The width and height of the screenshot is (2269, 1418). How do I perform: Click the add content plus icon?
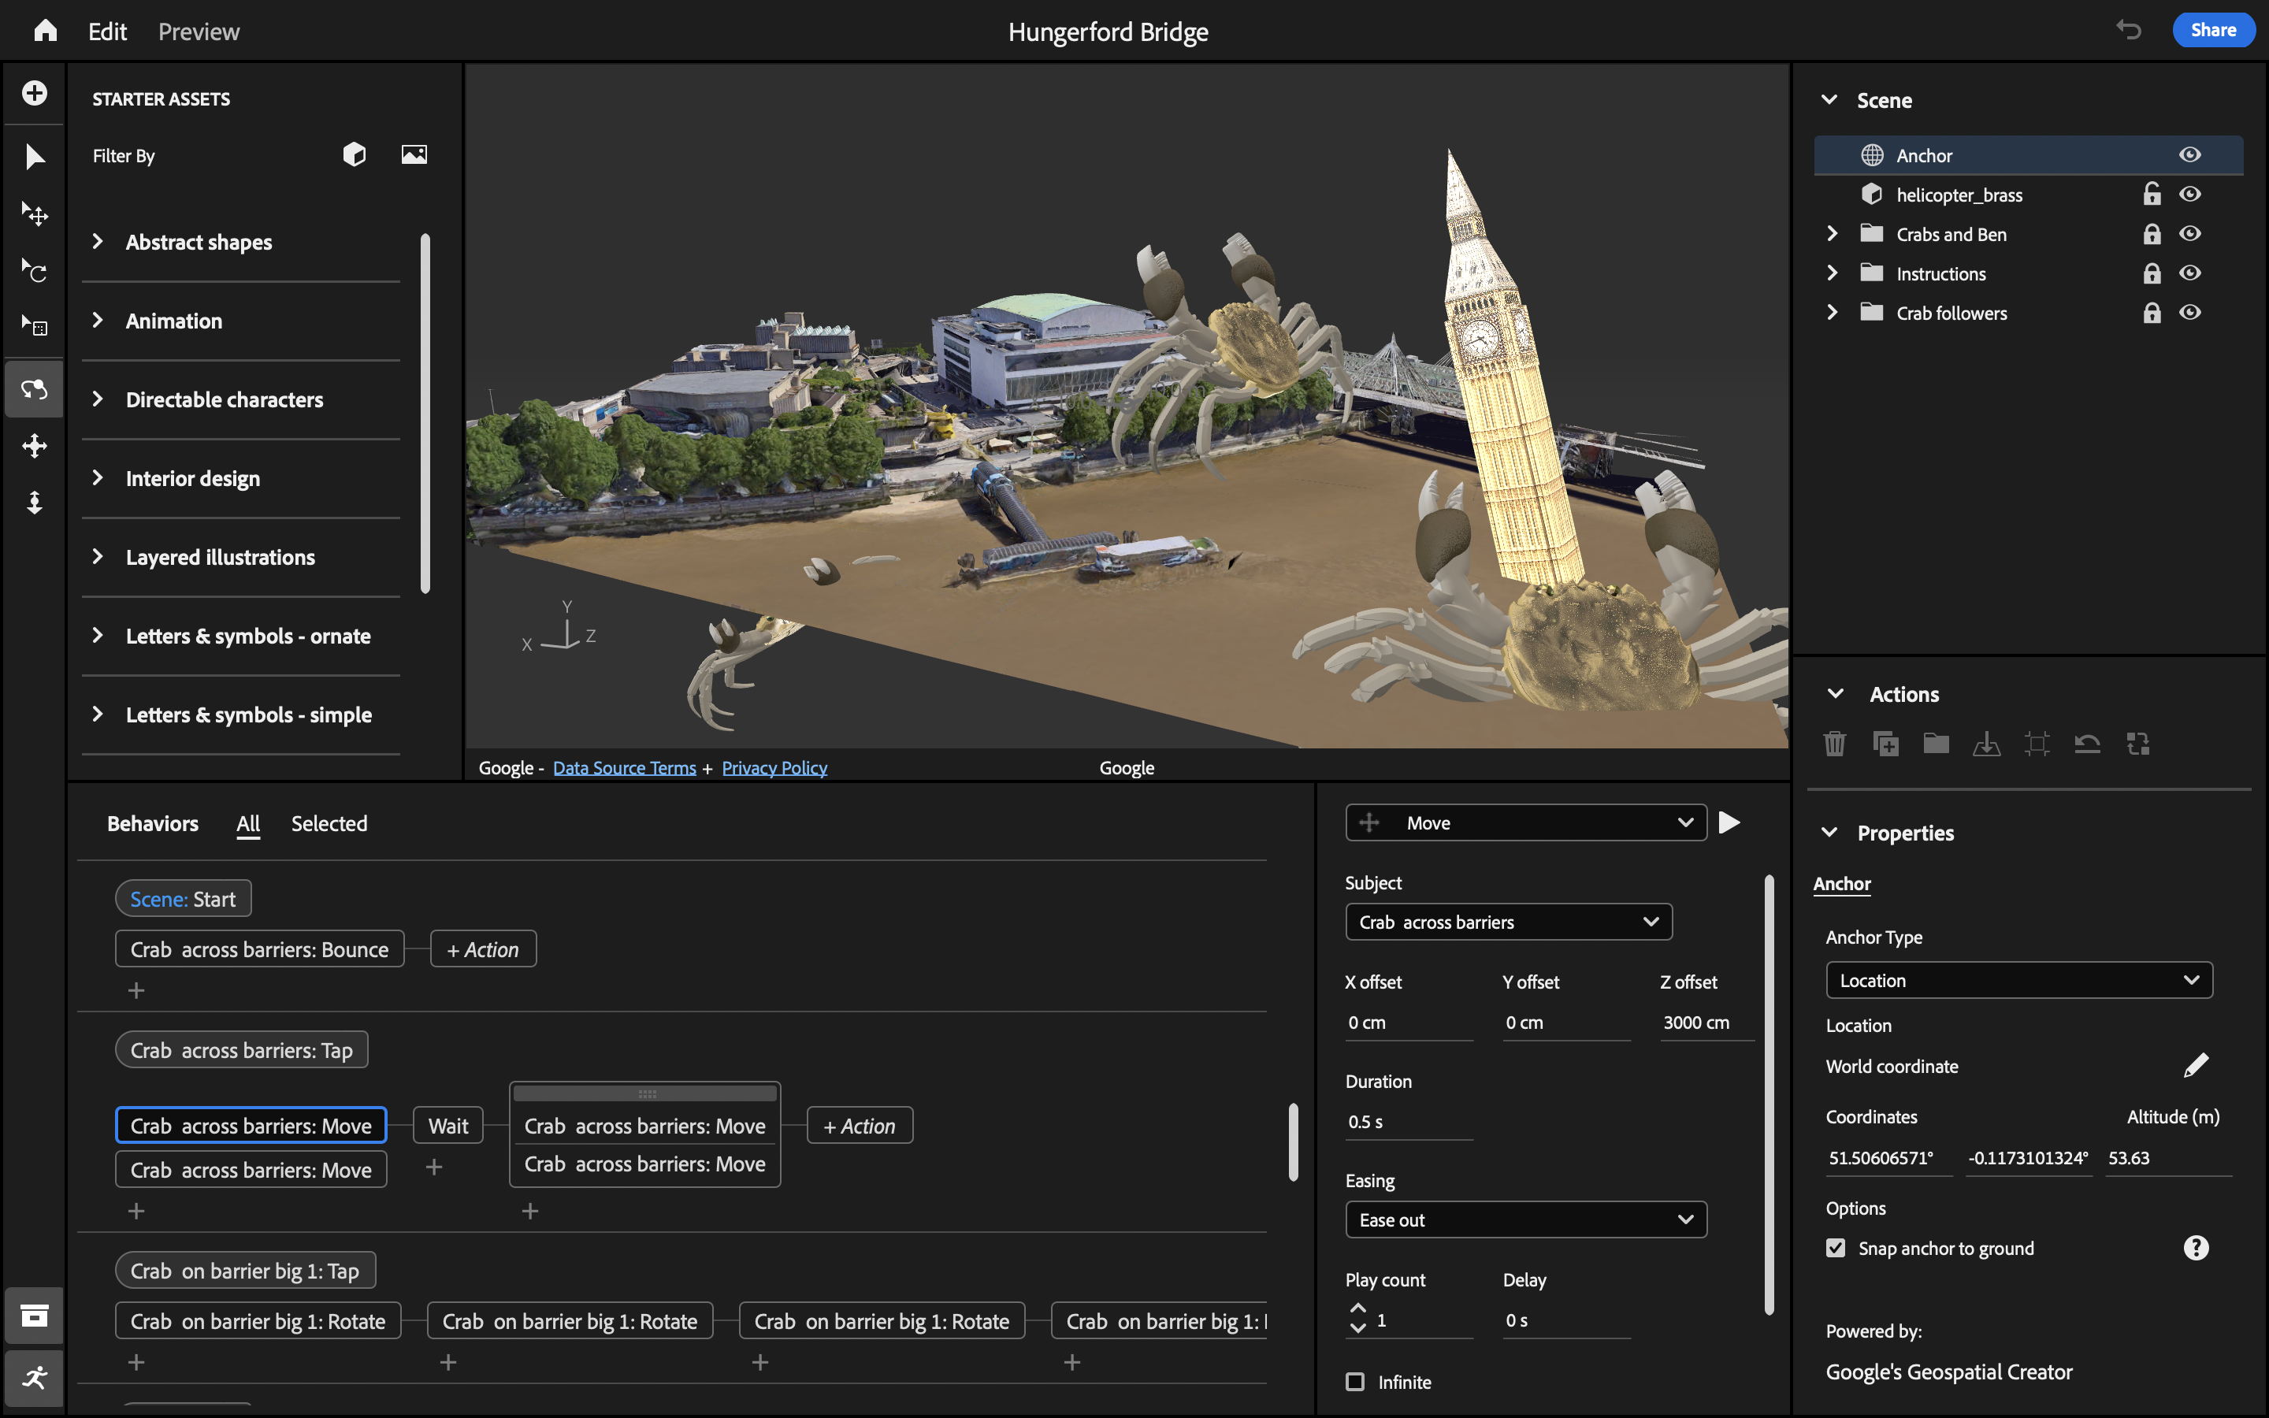(x=35, y=93)
